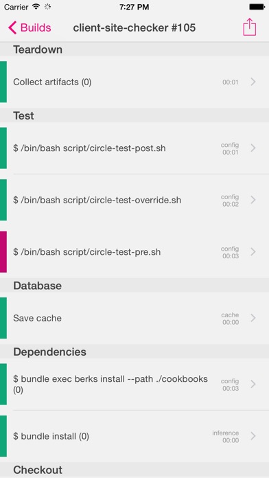This screenshot has height=478, width=269.
Task: Tap the Wi-Fi status bar icon
Action: [x=36, y=7]
